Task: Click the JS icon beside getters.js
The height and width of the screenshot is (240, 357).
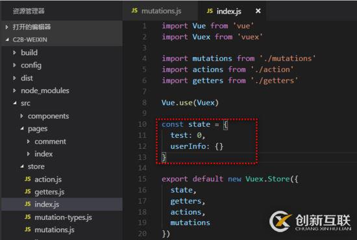Action: pos(27,192)
